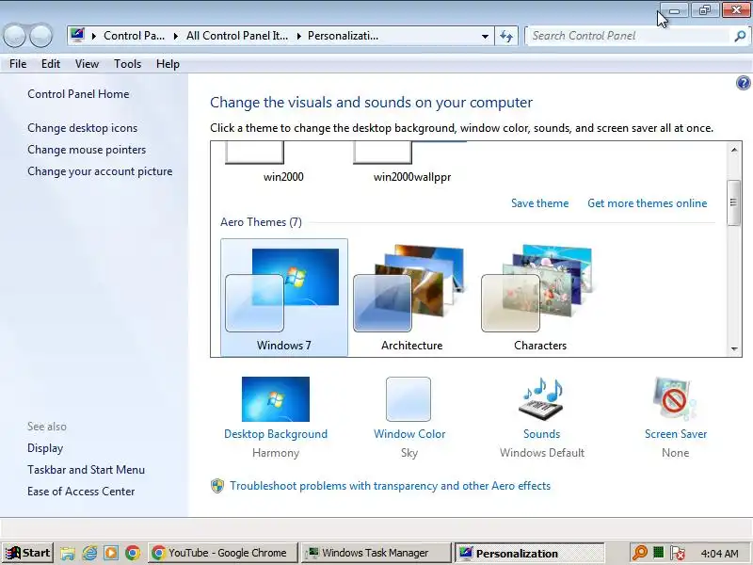This screenshot has height=565, width=753.
Task: Open the View menu
Action: pyautogui.click(x=87, y=64)
